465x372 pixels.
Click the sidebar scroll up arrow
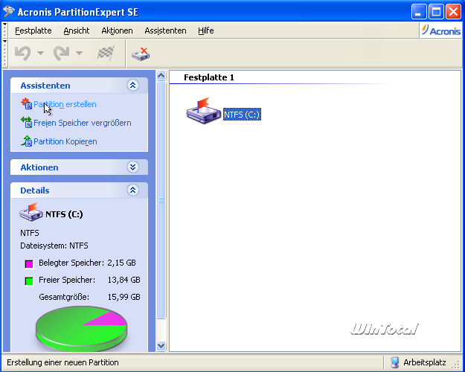coord(161,76)
